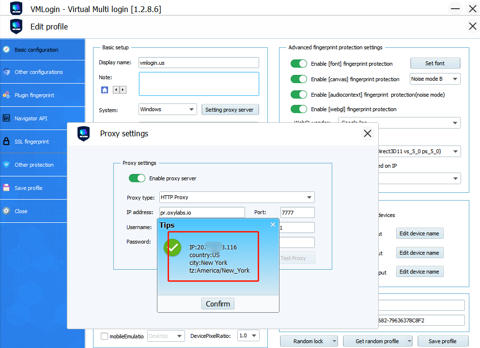Click the Display name input field

[199, 63]
